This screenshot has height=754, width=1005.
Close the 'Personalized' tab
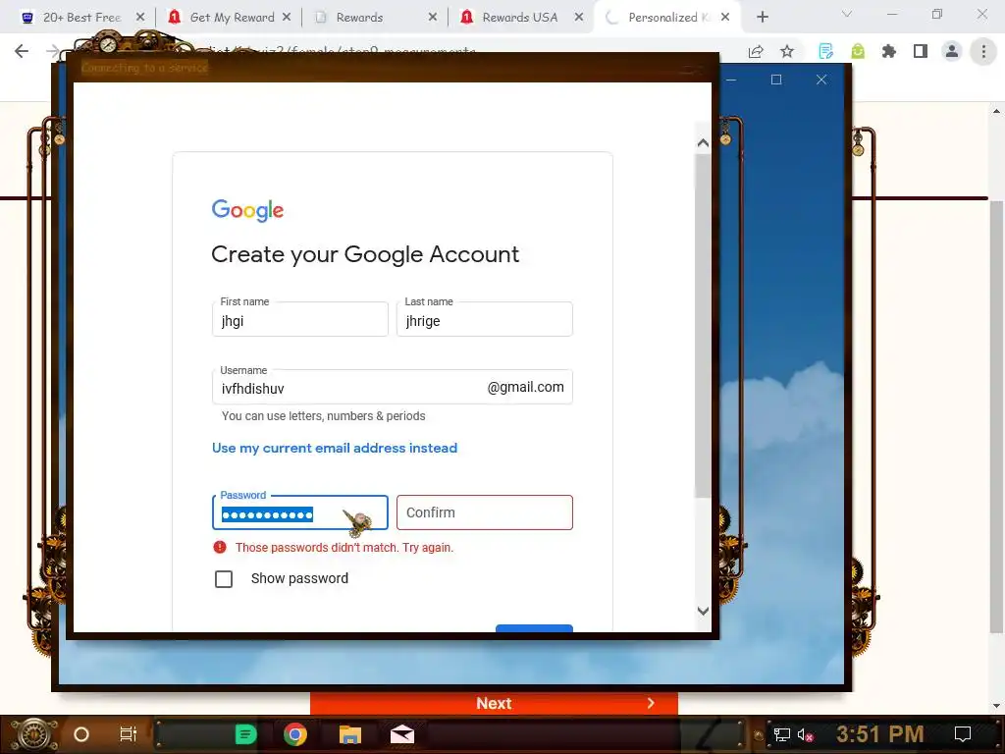click(725, 18)
